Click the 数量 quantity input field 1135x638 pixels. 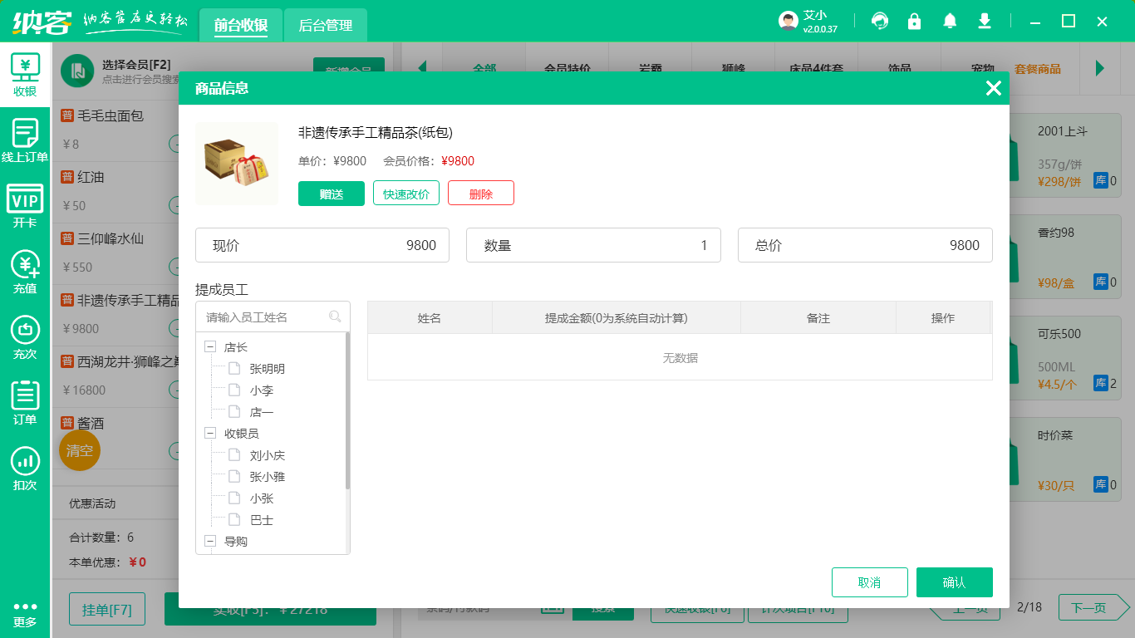pos(593,245)
